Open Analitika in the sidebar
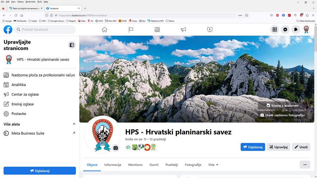 [39, 85]
